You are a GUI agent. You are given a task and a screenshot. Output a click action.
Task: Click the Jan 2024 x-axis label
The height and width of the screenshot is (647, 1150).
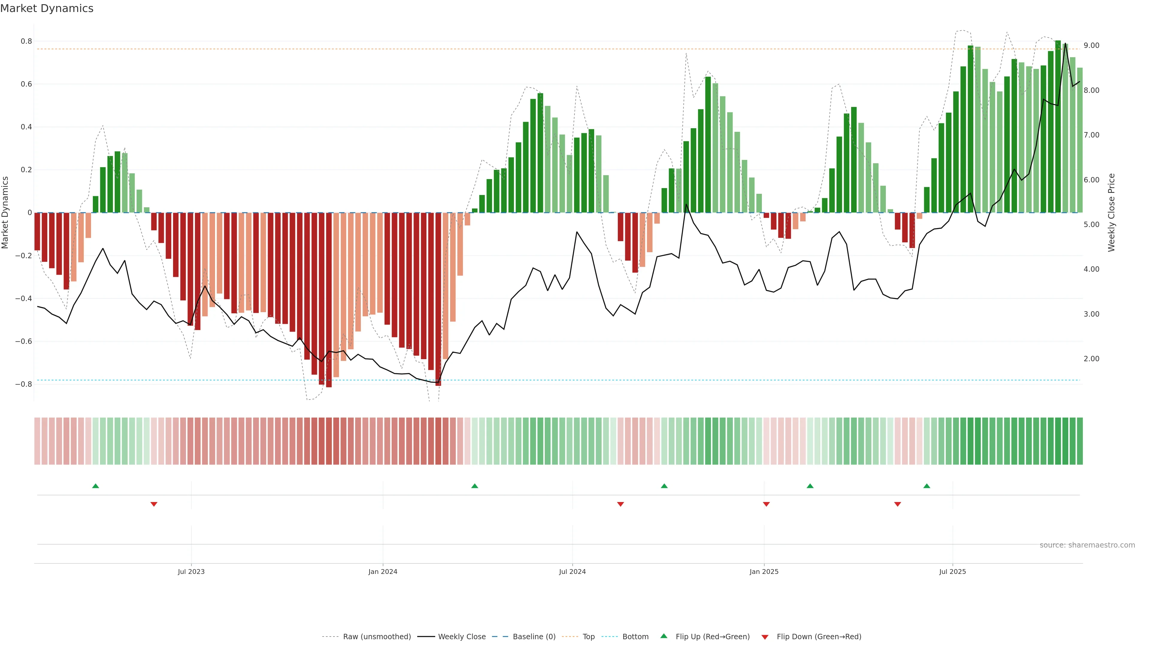click(x=383, y=572)
